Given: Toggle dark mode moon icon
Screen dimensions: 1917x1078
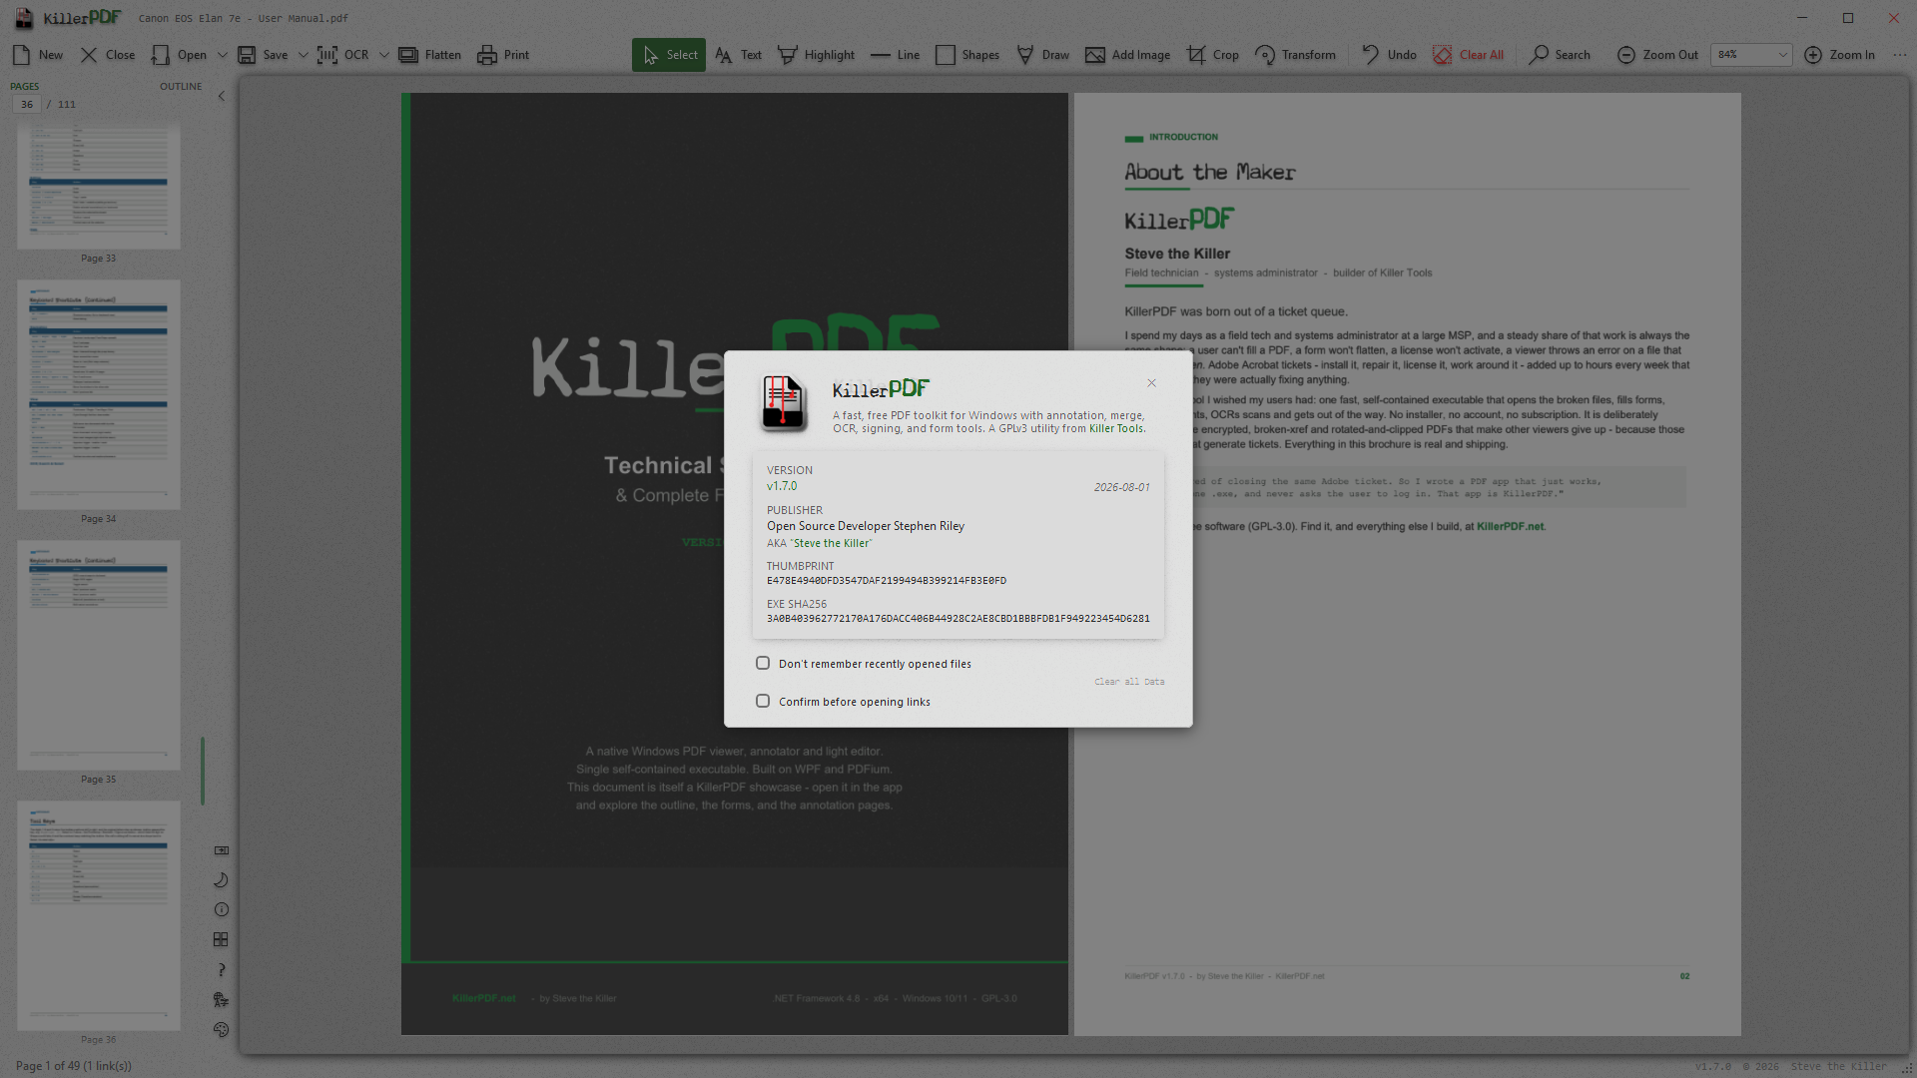Looking at the screenshot, I should [222, 880].
